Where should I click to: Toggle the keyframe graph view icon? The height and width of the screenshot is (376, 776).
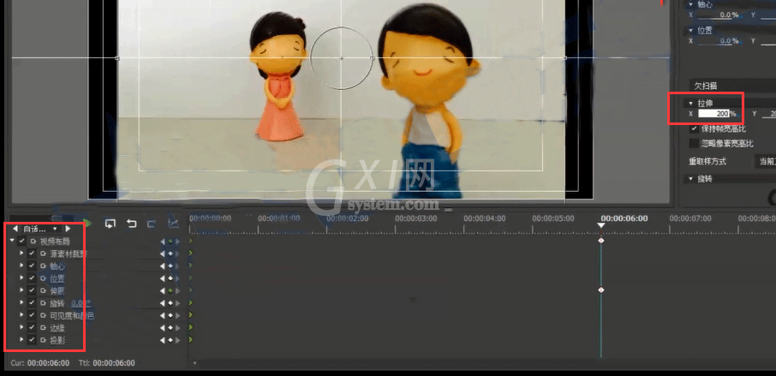pos(173,224)
